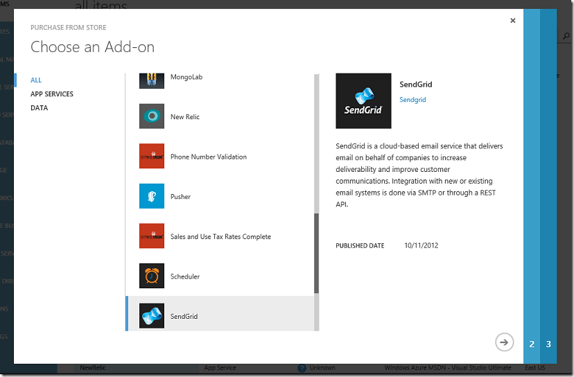The width and height of the screenshot is (574, 377).
Task: Select the Scheduler list entry
Action: point(185,277)
